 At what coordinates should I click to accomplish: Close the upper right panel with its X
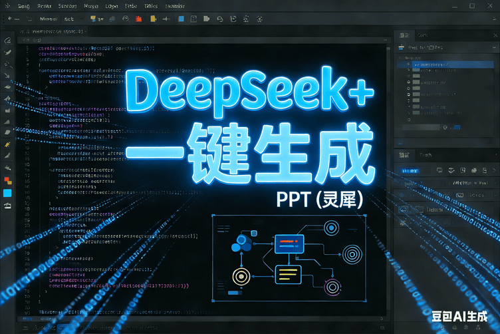(495, 35)
